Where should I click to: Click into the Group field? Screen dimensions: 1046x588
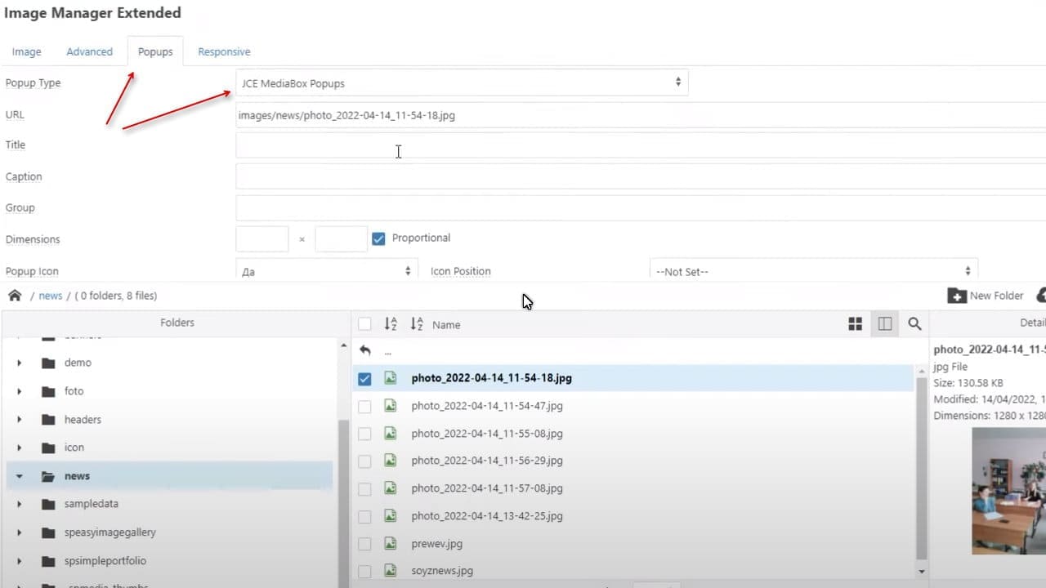pyautogui.click(x=641, y=207)
